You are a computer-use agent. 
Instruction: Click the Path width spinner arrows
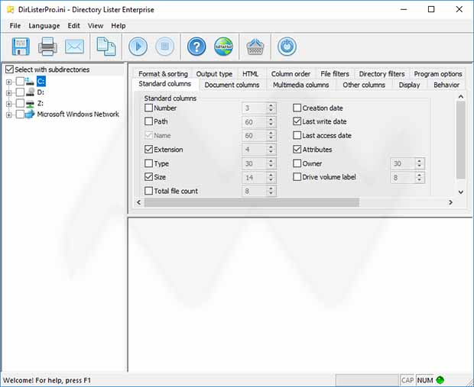pos(271,122)
